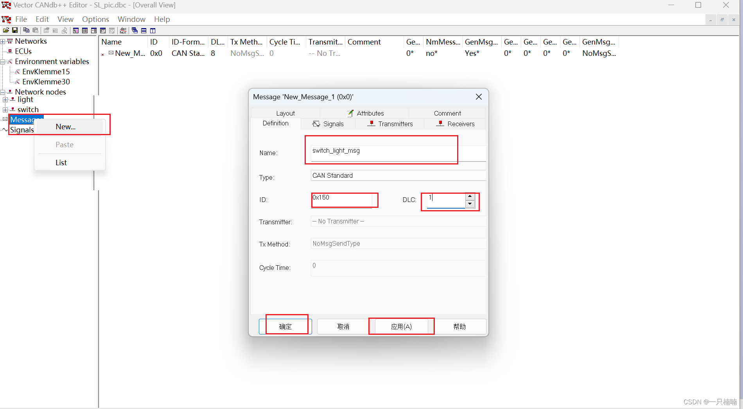
Task: Close the Message dialog with X
Action: (x=479, y=97)
